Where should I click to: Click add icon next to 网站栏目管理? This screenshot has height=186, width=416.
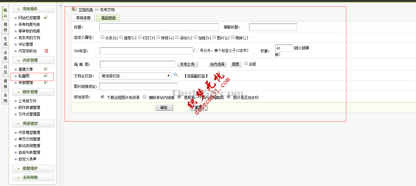coord(46,18)
